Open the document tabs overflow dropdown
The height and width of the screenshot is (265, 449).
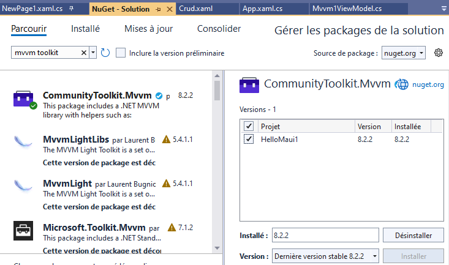click(x=444, y=9)
